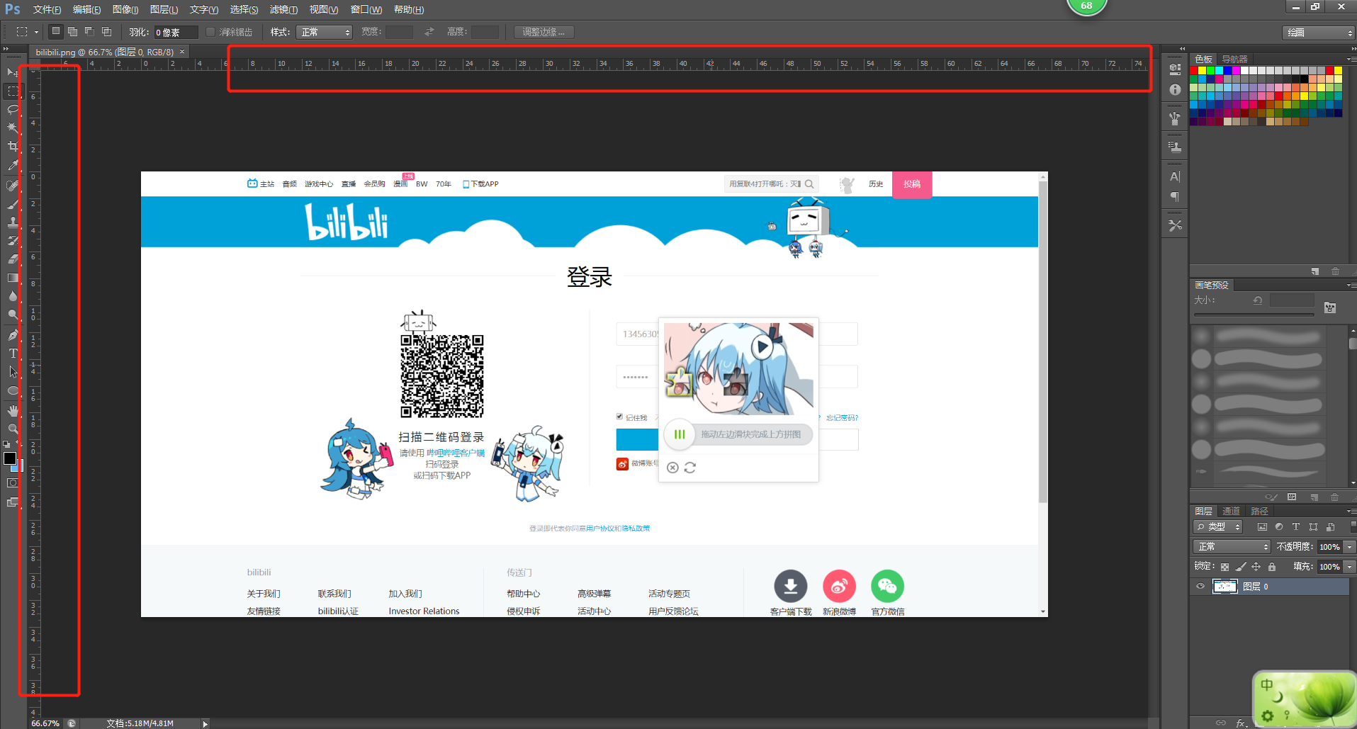Open the Character panel icon

1175,176
